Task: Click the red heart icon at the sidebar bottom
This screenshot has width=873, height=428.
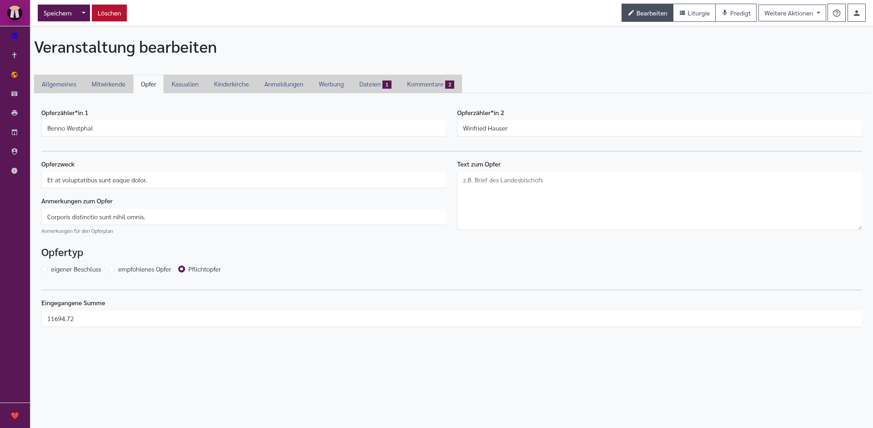Action: point(15,415)
